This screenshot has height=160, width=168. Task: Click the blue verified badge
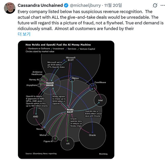coord(66,5)
